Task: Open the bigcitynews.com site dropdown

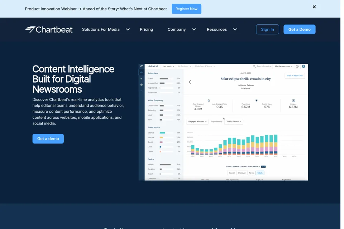Action: point(283,66)
